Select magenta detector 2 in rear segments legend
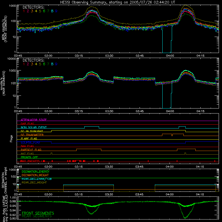This screenshot has width=222, height=222. pyautogui.click(x=28, y=64)
